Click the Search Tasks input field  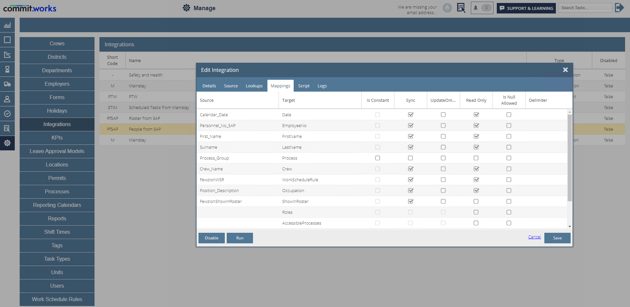585,8
